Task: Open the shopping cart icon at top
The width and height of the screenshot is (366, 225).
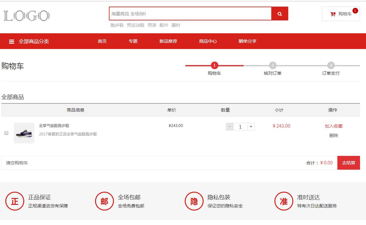Action: (333, 14)
